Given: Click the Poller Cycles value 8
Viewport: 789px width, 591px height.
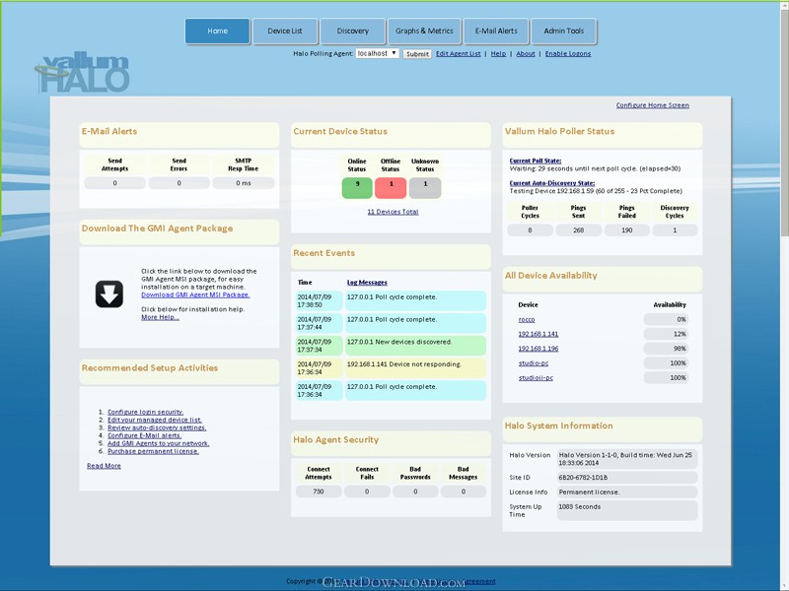Looking at the screenshot, I should [x=531, y=230].
